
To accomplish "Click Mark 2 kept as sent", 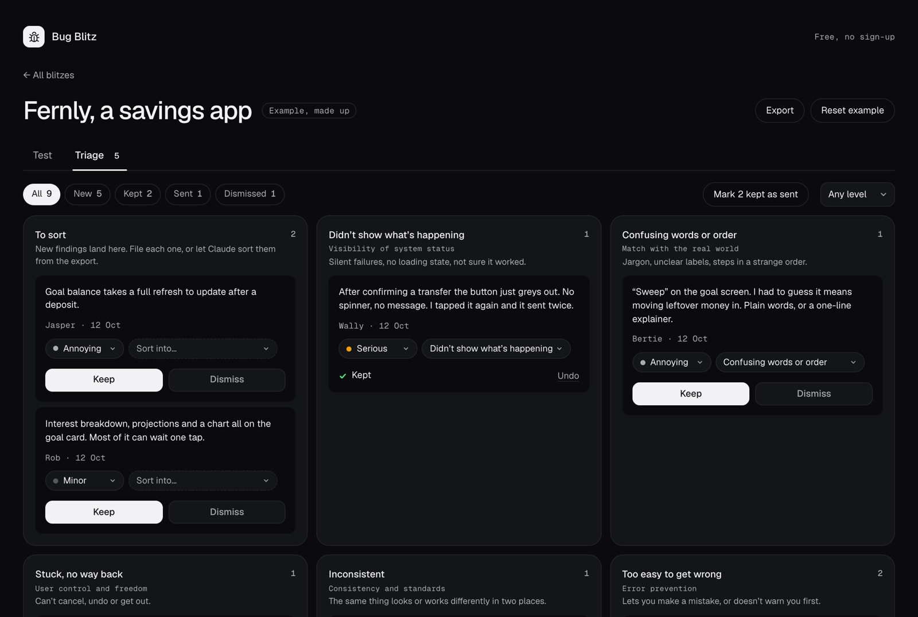I will (x=756, y=195).
